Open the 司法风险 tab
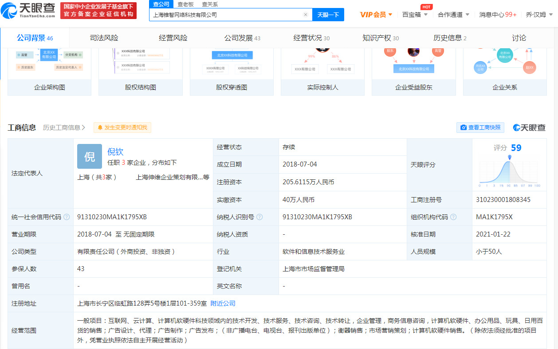 pyautogui.click(x=104, y=38)
